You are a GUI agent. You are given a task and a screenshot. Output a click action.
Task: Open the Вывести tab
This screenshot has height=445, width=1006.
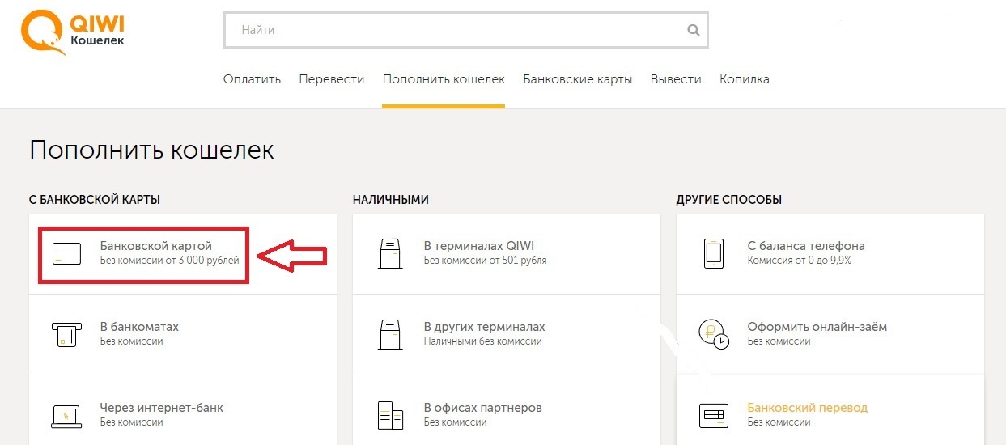tap(676, 79)
